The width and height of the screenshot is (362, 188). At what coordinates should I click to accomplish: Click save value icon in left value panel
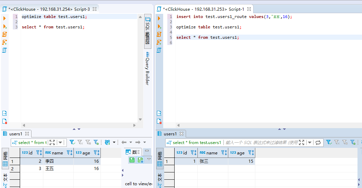(x=132, y=160)
